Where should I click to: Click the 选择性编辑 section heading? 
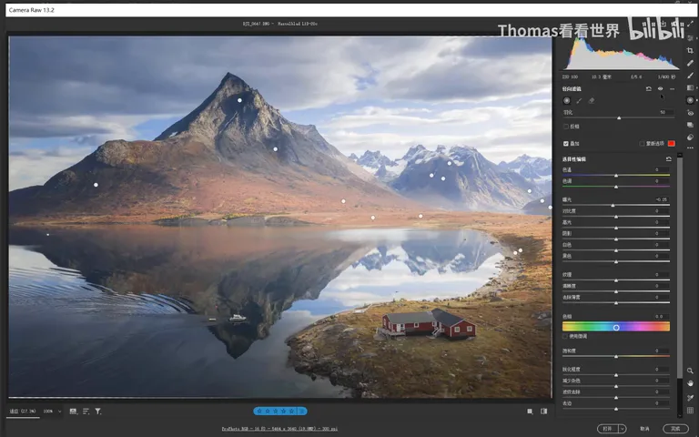click(x=574, y=159)
